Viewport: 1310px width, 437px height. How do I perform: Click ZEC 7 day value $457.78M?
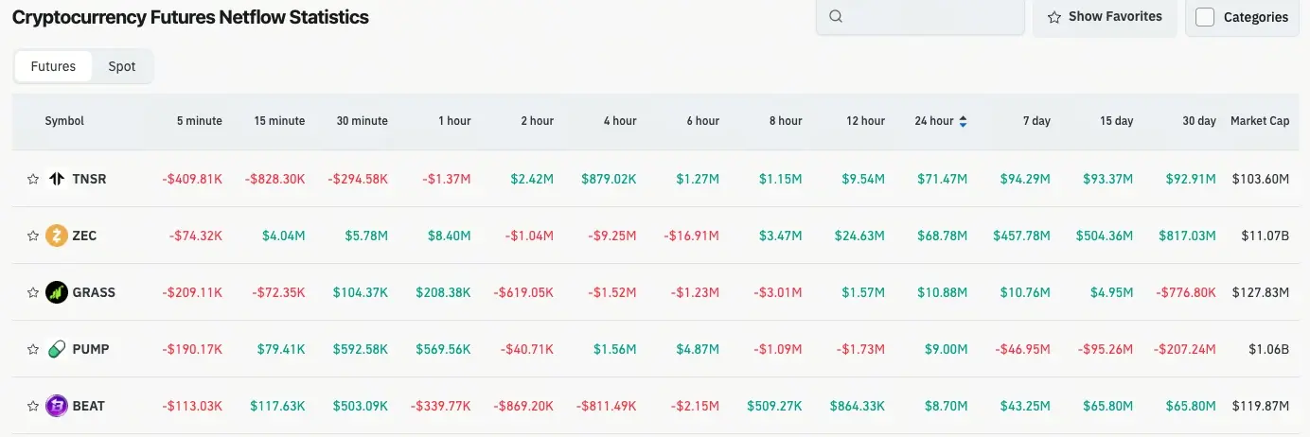[1022, 236]
